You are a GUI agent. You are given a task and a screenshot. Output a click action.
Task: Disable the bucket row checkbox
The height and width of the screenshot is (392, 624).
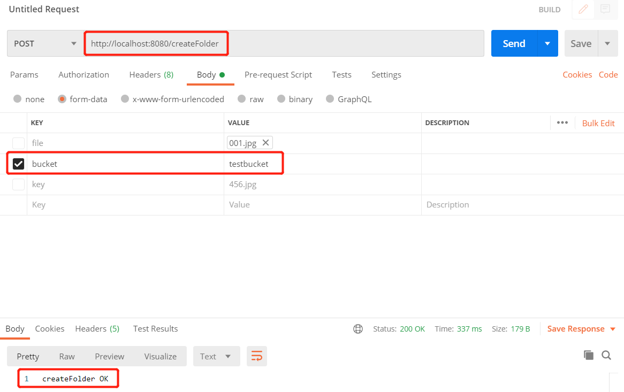point(18,163)
